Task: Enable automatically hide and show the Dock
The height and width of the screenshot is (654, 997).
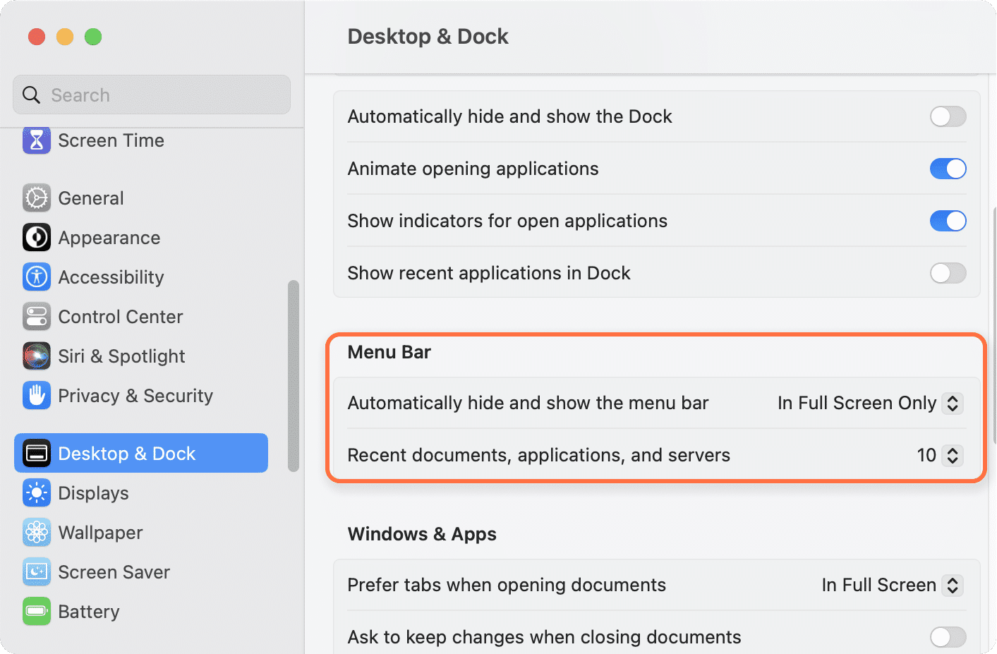Action: 948,116
